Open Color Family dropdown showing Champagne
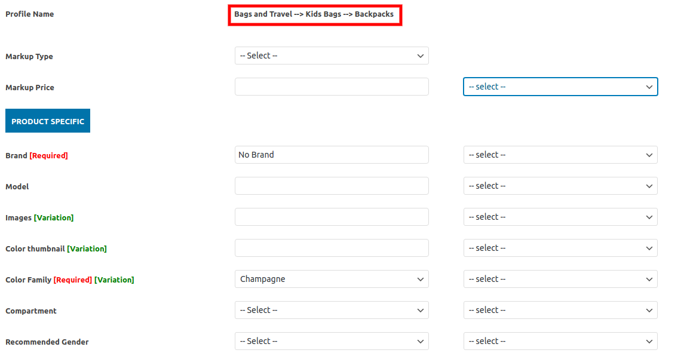This screenshot has width=684, height=356. (x=332, y=279)
